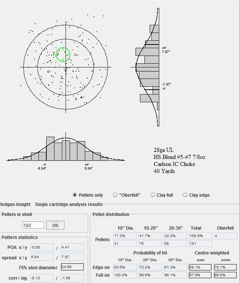240x283 pixels.
Task: Choose the Clay full radio option
Action: click(153, 195)
